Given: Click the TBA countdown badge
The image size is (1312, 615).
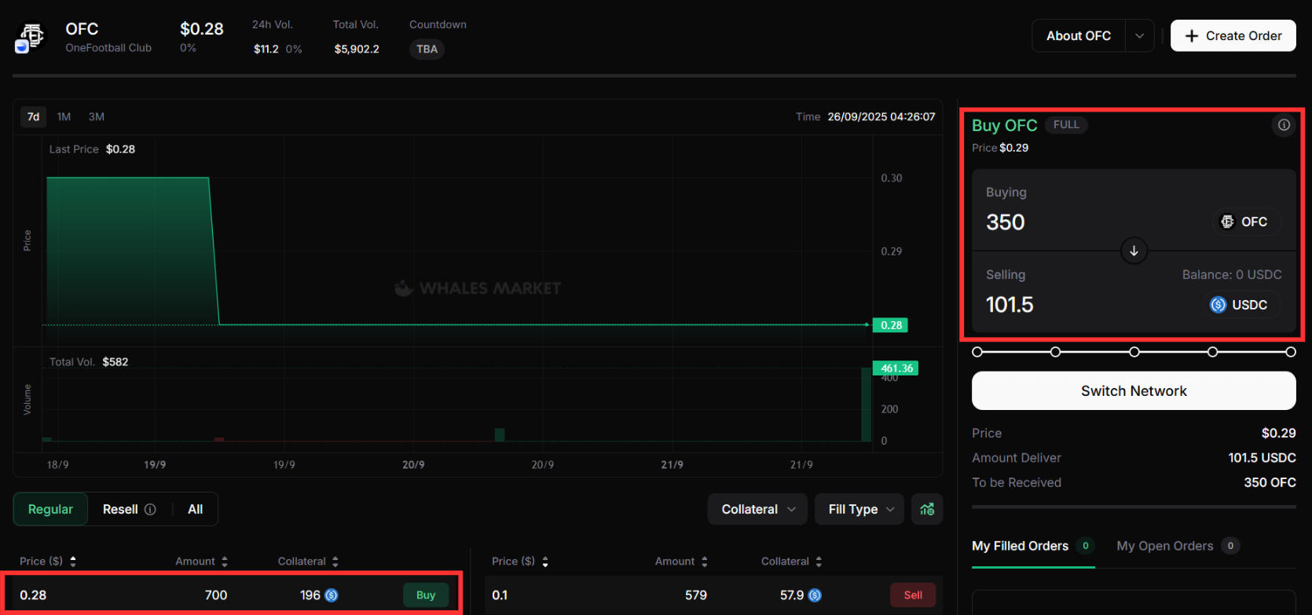Looking at the screenshot, I should pyautogui.click(x=427, y=49).
